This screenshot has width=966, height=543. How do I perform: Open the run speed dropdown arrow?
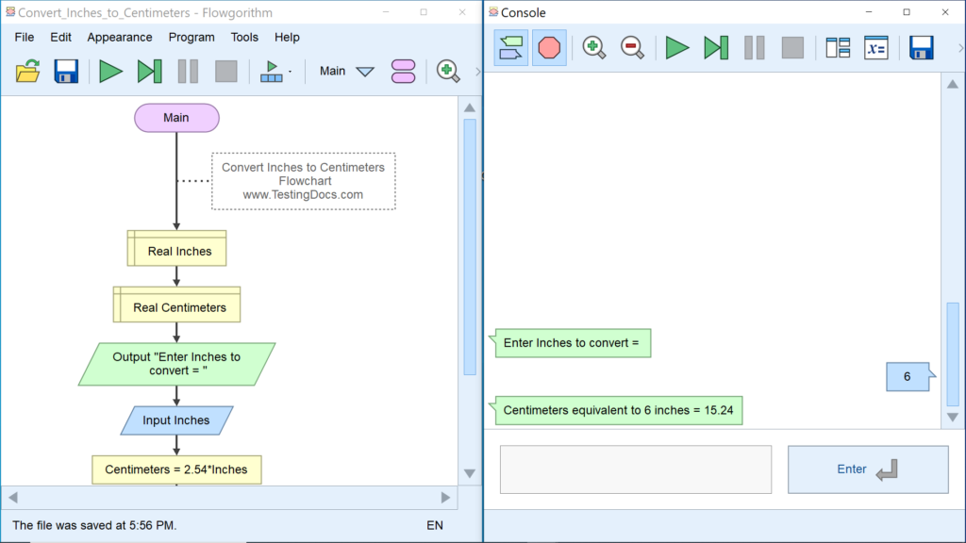coord(290,72)
